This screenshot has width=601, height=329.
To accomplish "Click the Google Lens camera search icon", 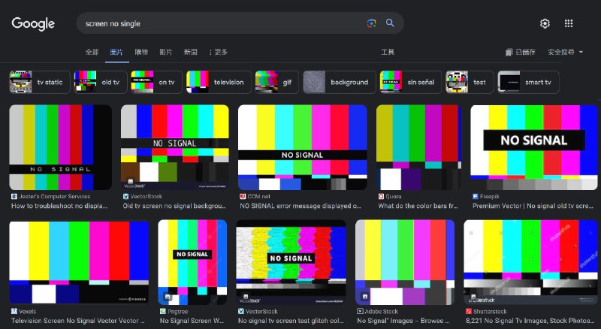I will click(371, 23).
